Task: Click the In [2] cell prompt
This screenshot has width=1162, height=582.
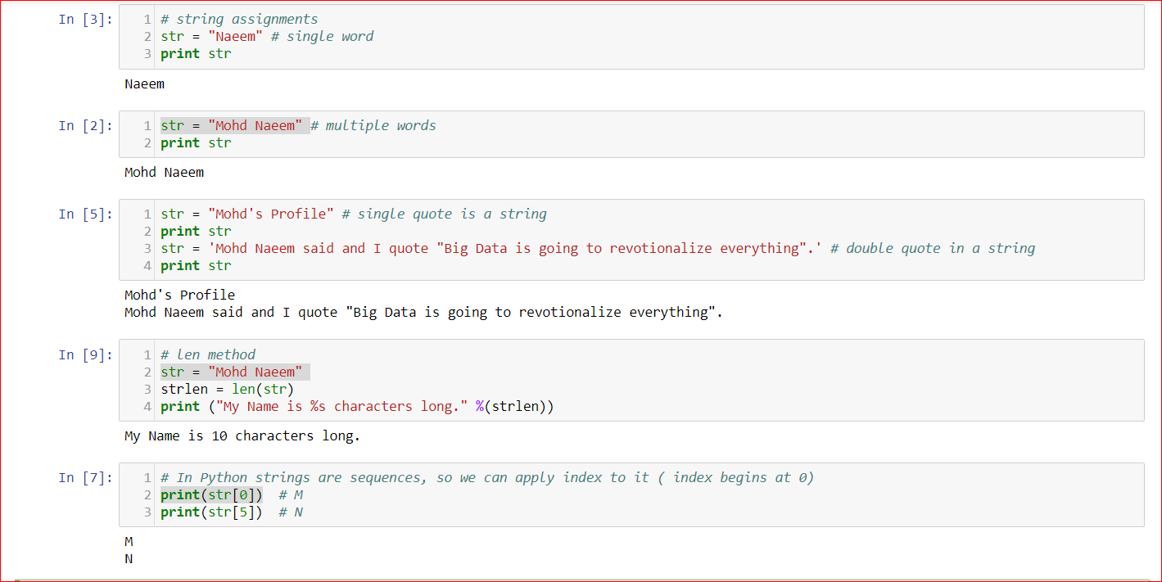Action: pyautogui.click(x=85, y=125)
